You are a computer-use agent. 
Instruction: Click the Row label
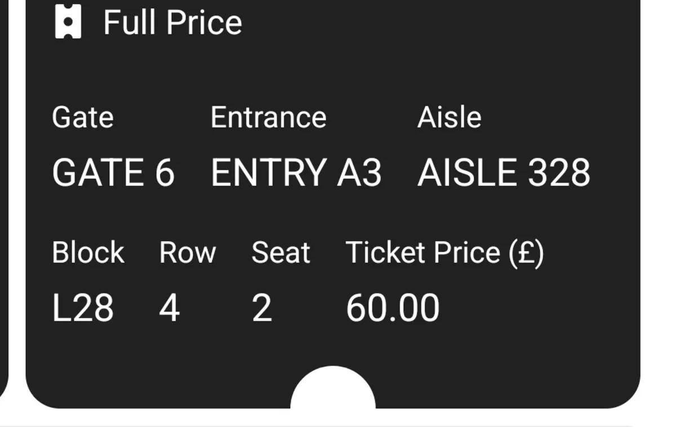pos(187,252)
